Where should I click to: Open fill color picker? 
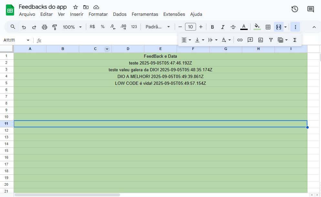tap(257, 27)
